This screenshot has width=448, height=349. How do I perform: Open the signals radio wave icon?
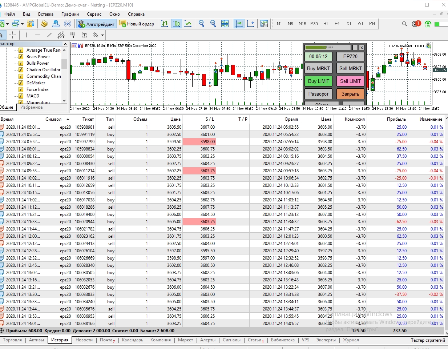point(68,24)
